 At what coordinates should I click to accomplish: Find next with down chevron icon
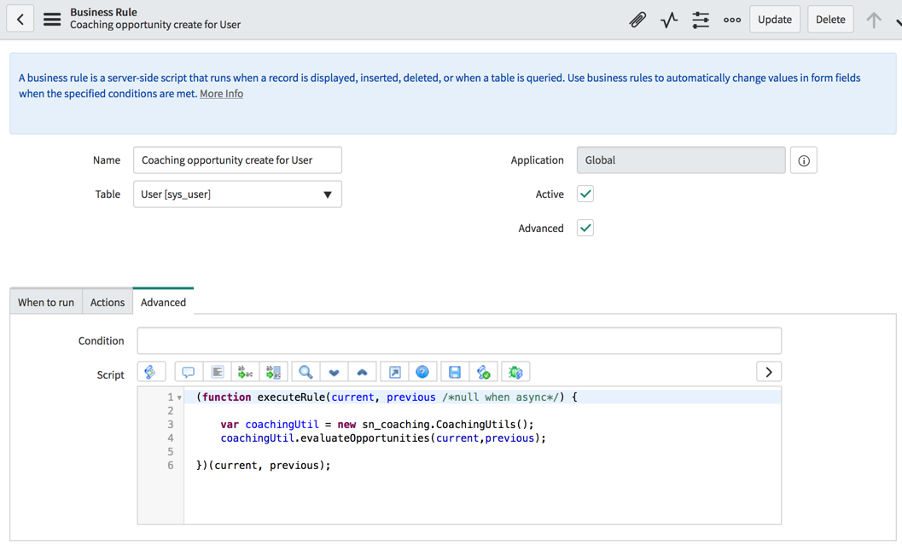(x=334, y=372)
